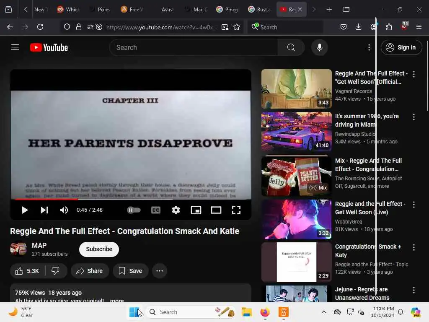This screenshot has width=429, height=322.
Task: Open the Windows Start menu
Action: pos(134,312)
